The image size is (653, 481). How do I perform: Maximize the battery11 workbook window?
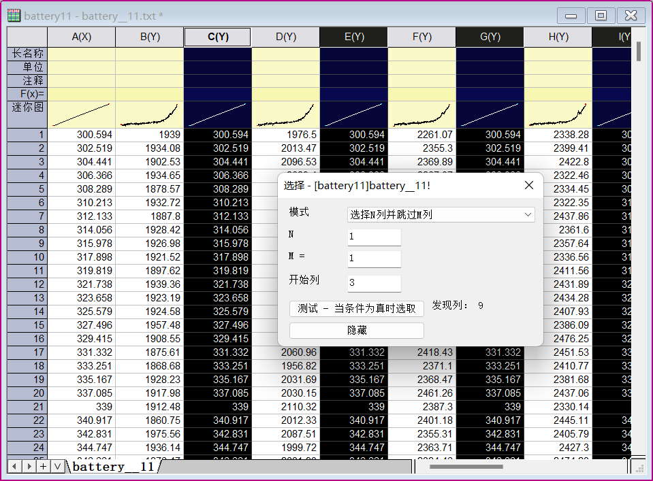click(x=601, y=16)
